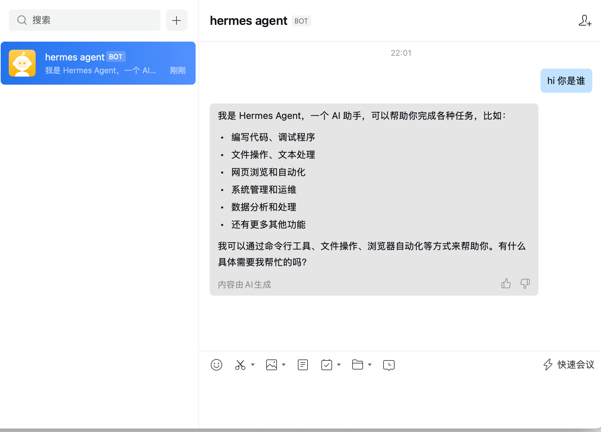The height and width of the screenshot is (432, 601).
Task: Click the scissors screenshot tool
Action: pyautogui.click(x=240, y=365)
